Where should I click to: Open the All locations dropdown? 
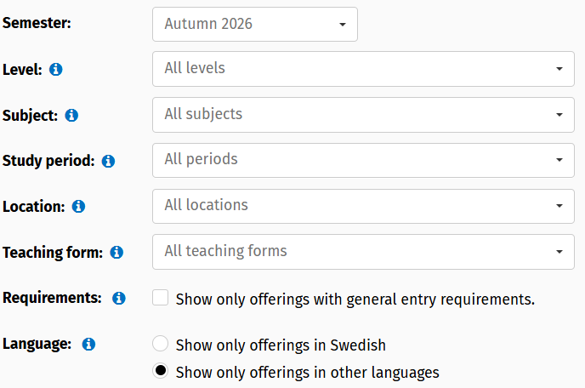(363, 205)
